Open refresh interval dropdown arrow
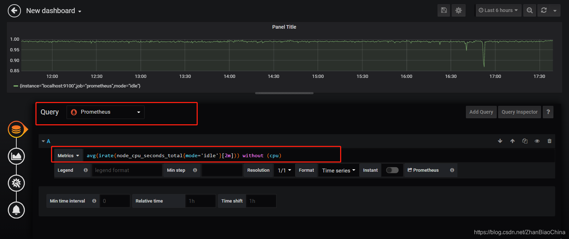 pyautogui.click(x=555, y=11)
